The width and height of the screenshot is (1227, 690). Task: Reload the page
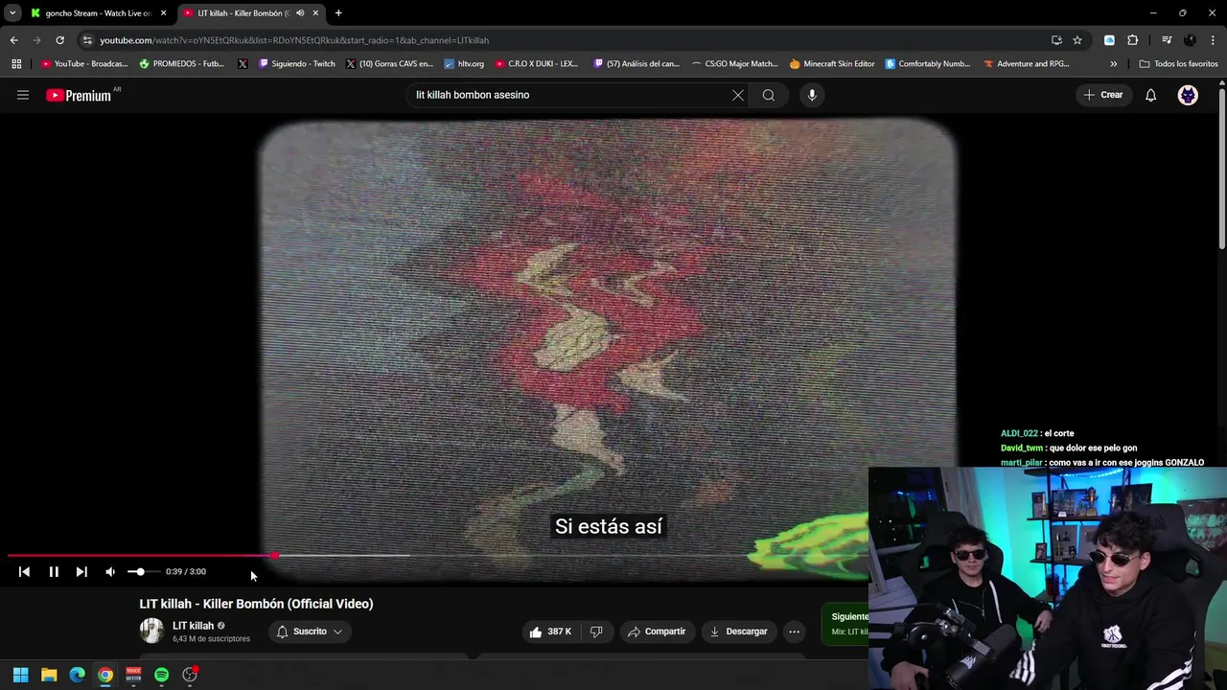[x=59, y=40]
